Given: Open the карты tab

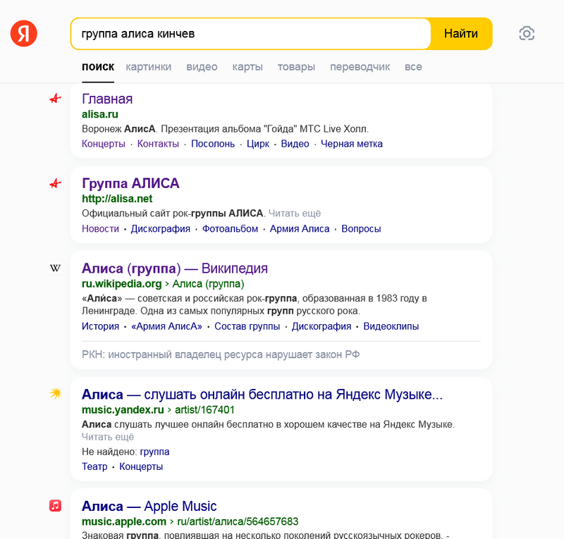Looking at the screenshot, I should click(x=247, y=67).
